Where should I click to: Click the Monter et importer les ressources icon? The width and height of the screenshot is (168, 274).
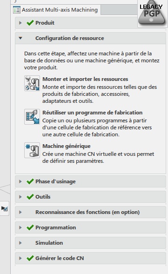32,83
